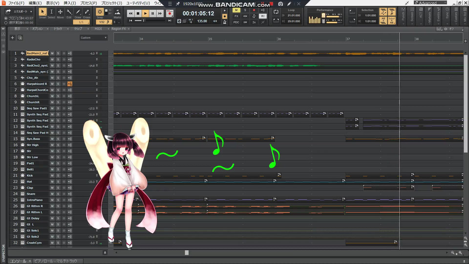This screenshot has width=469, height=264.
Task: Open the Advanced workspace dropdown
Action: point(430,3)
